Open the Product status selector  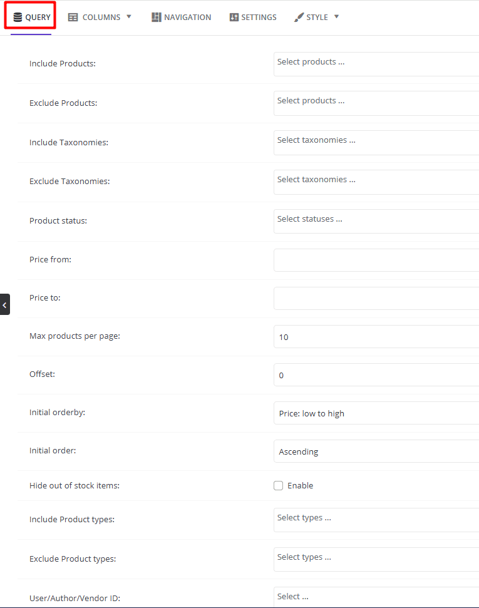[x=376, y=221]
